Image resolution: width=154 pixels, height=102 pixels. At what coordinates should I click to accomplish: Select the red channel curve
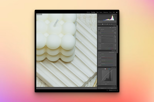pos(107,69)
